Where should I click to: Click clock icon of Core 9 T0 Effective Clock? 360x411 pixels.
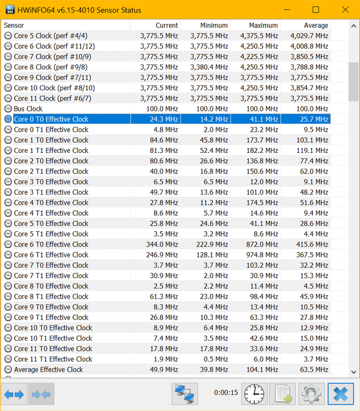[9, 307]
